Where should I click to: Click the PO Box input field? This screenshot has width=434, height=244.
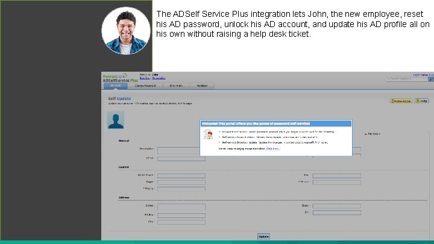(x=181, y=216)
